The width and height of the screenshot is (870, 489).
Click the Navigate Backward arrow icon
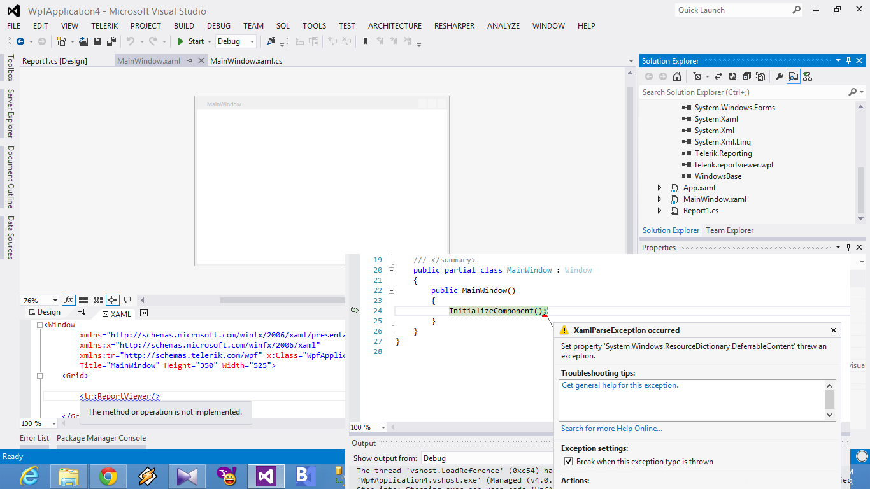pos(20,41)
